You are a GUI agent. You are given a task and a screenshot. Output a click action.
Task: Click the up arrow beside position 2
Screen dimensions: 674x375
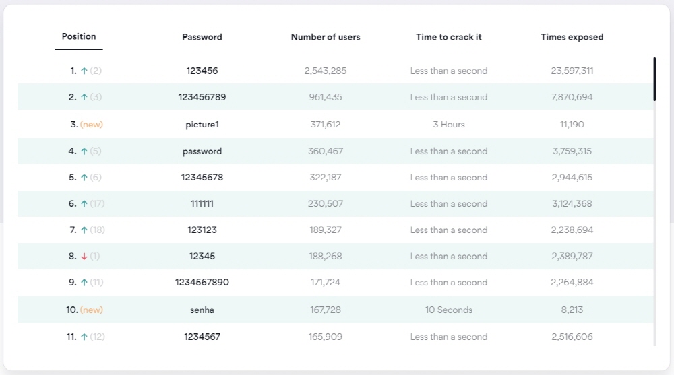(84, 97)
